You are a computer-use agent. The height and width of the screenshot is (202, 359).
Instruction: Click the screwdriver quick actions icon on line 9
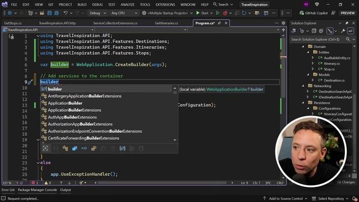pyautogui.click(x=30, y=82)
